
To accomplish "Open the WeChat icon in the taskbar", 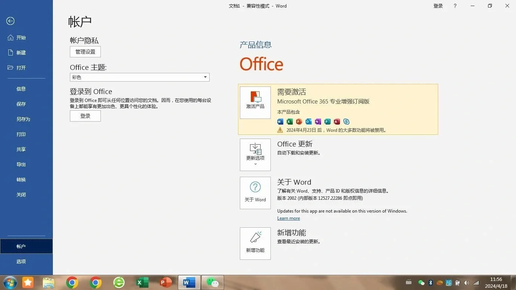I will [x=212, y=282].
